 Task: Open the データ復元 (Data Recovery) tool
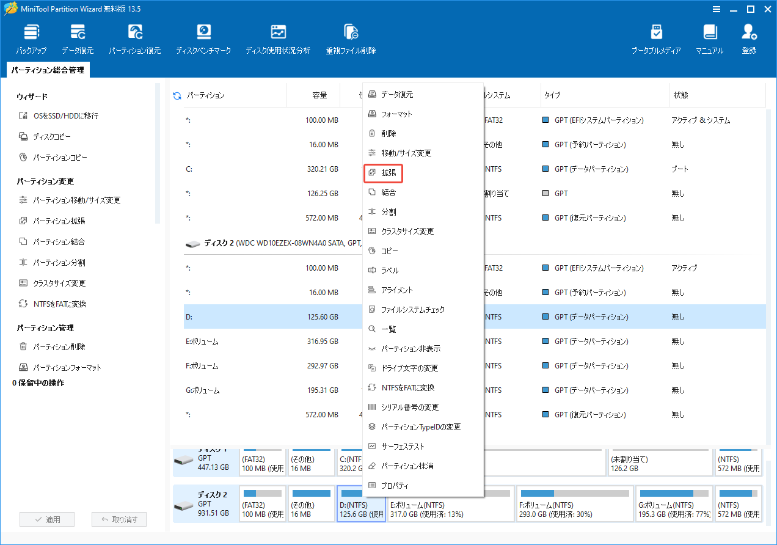(x=77, y=37)
